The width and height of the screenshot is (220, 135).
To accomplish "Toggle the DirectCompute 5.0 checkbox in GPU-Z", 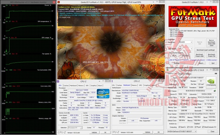I will click(203, 127).
